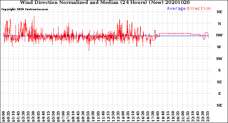The image size is (228, 123).
Task: Click the '02:20' time axis label
Action: [x=23, y=116]
